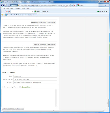Open the Comment Policy link
Screen dimensions: 110x113
26,87
